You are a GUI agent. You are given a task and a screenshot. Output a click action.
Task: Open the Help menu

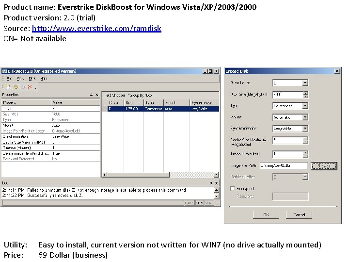(x=44, y=79)
